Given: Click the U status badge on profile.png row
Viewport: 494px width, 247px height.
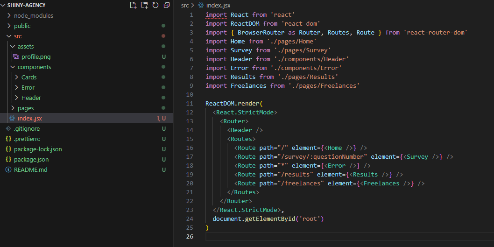Looking at the screenshot, I should click(x=164, y=56).
